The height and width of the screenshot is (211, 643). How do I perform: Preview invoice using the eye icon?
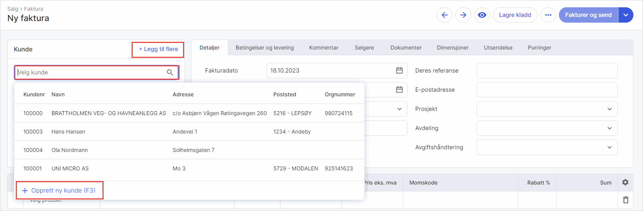tap(482, 15)
